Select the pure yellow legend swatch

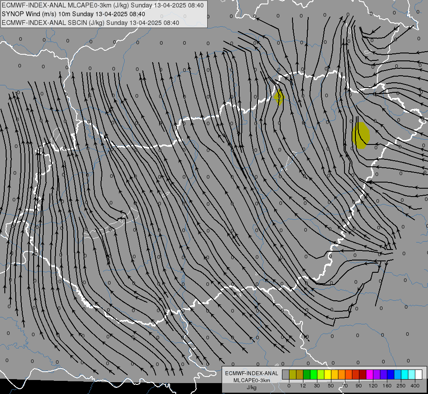click(328, 374)
